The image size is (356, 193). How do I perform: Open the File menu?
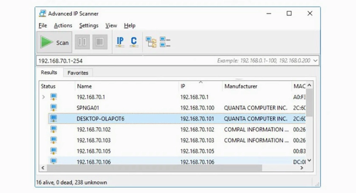coord(43,26)
